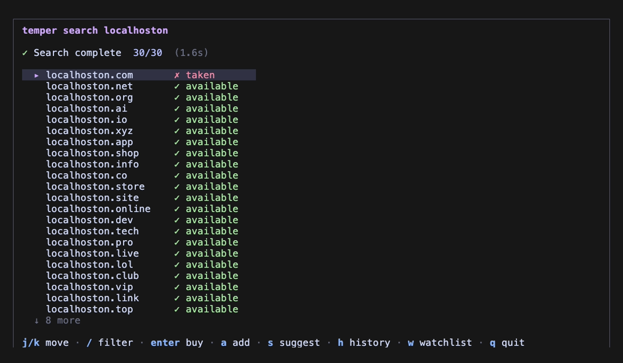Select the localhoston.dev domain
Image resolution: width=623 pixels, height=363 pixels.
pos(89,220)
